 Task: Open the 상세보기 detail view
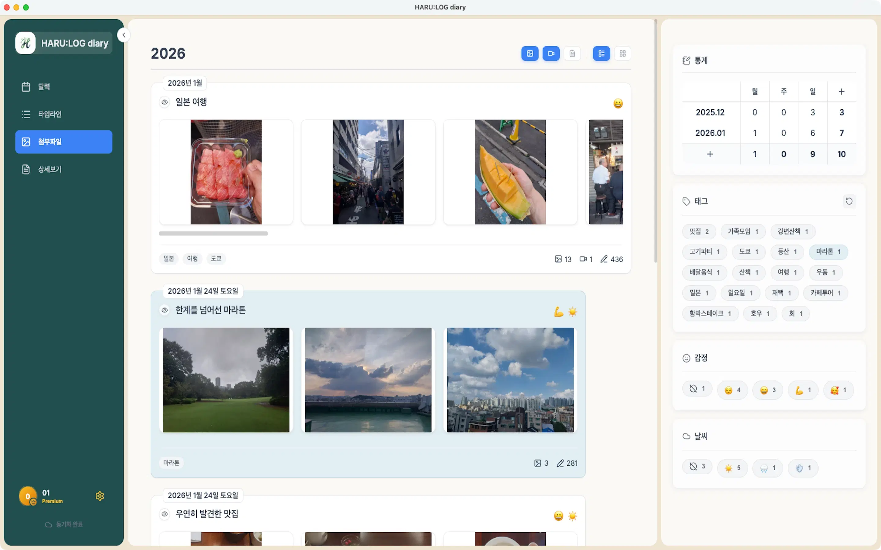pos(64,169)
